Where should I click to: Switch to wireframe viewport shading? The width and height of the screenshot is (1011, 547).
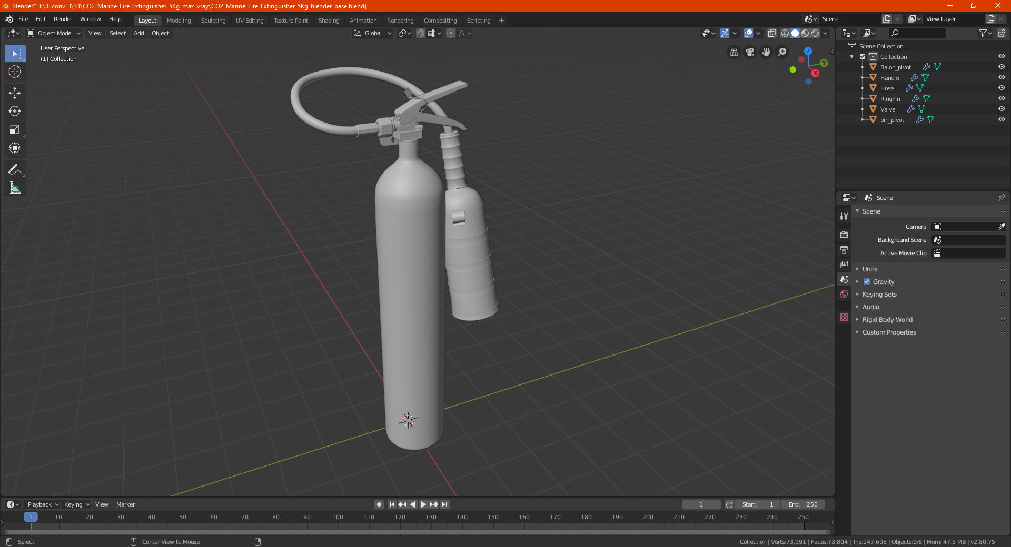[x=785, y=33]
